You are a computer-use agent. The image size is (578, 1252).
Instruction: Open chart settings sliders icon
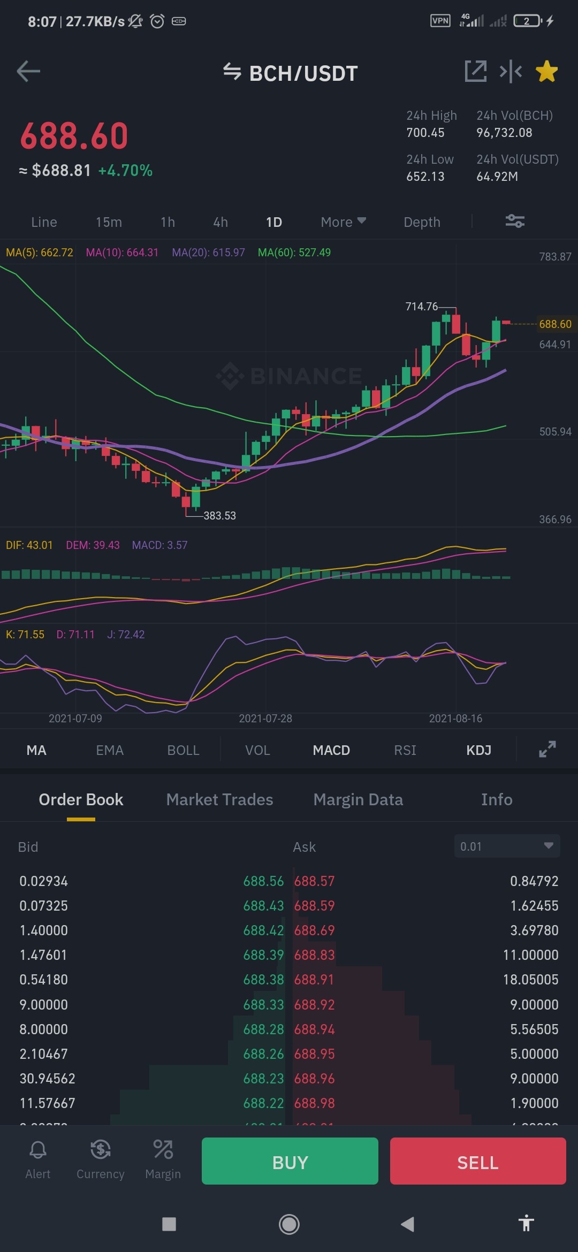[515, 221]
